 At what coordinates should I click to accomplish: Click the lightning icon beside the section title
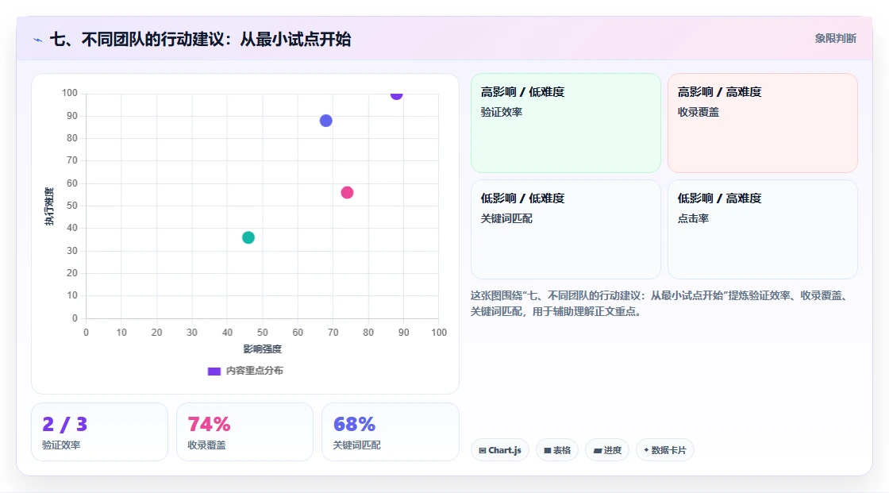point(38,40)
